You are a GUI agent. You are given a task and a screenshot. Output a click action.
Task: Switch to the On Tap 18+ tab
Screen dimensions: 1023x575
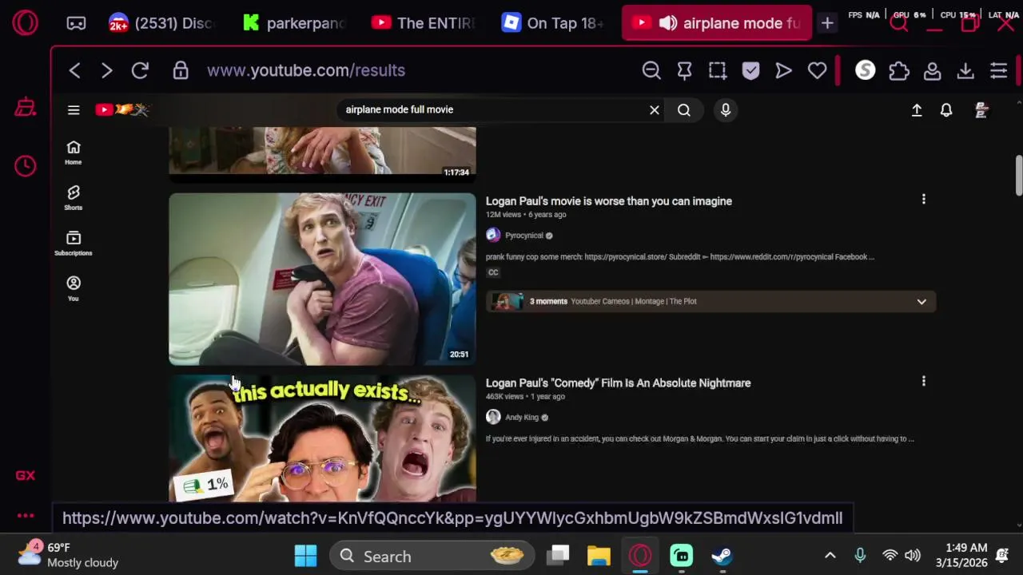(553, 23)
